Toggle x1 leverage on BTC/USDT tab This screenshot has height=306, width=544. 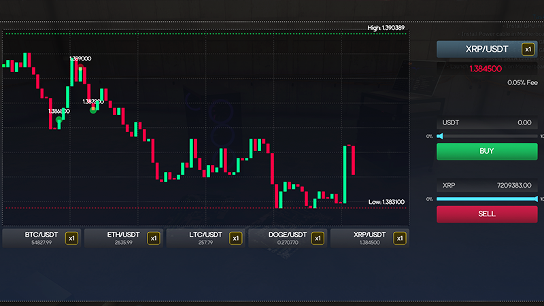pos(72,239)
